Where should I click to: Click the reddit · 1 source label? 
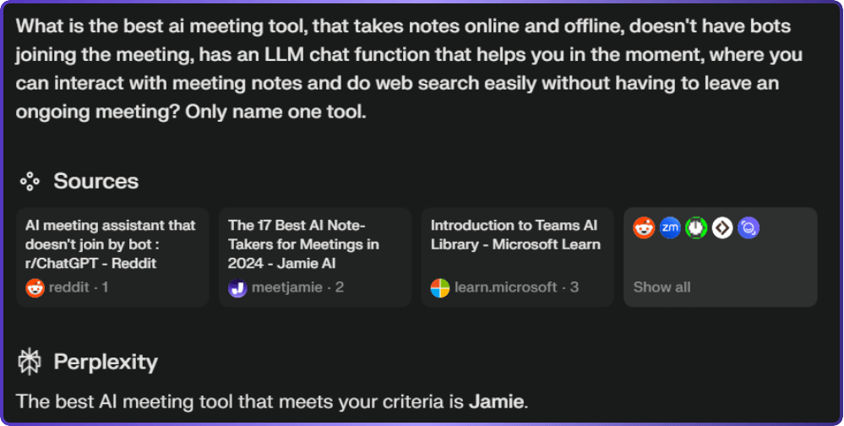[79, 287]
